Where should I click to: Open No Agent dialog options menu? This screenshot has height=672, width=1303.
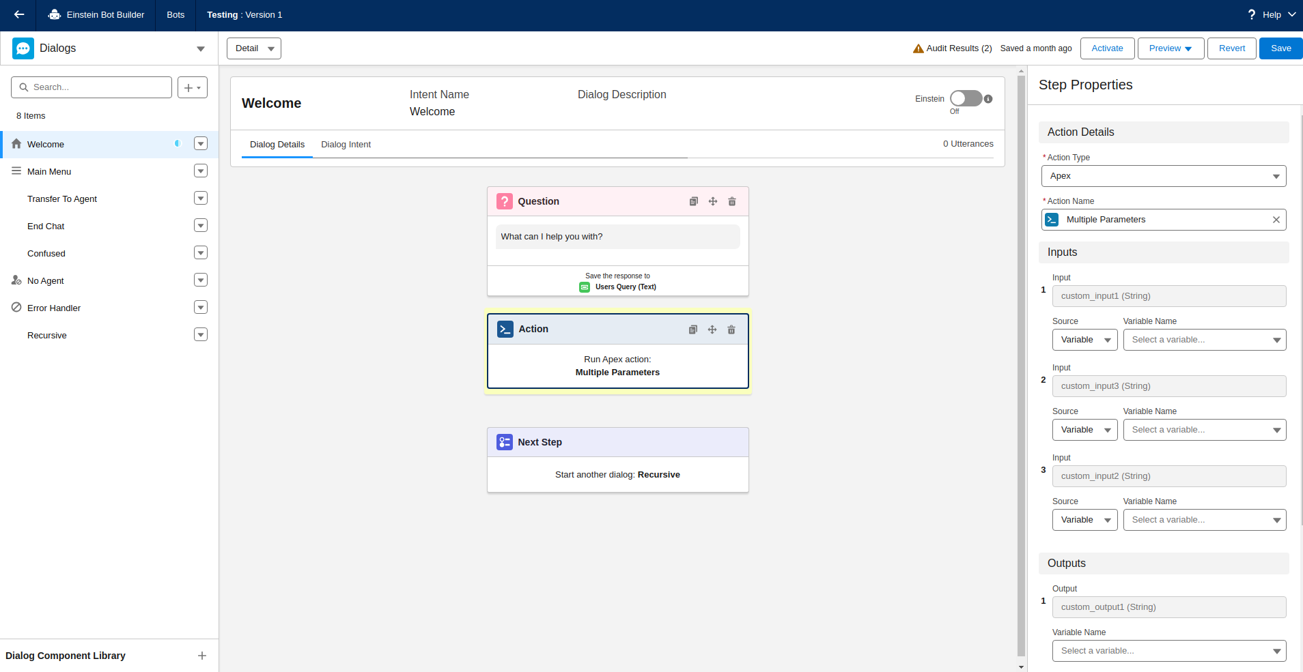(x=201, y=280)
